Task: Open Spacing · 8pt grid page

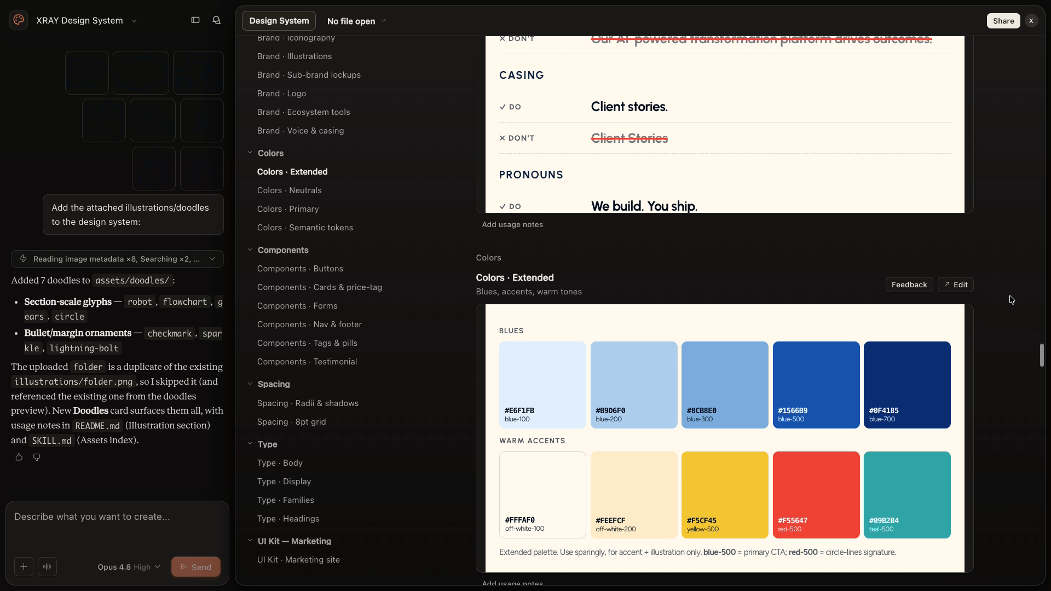Action: pyautogui.click(x=291, y=422)
